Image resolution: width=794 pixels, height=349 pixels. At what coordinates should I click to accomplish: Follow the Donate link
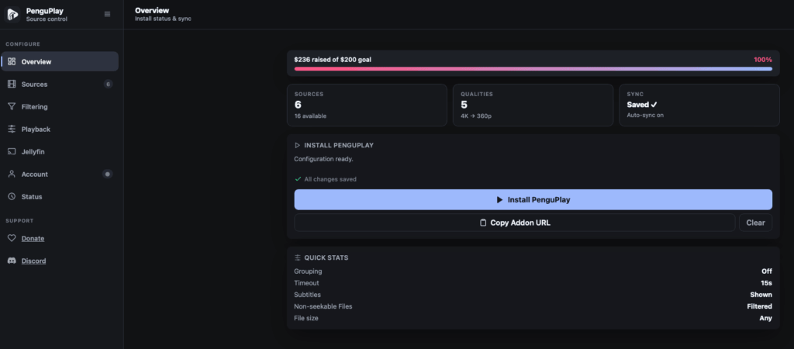[x=33, y=239]
